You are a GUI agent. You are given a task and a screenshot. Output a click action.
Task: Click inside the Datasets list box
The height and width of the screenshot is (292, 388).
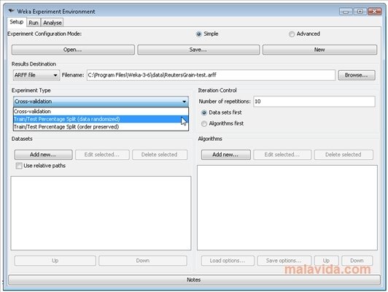coord(101,213)
